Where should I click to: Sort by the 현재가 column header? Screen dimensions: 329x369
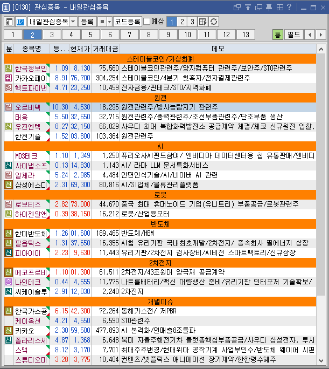[x=80, y=49]
